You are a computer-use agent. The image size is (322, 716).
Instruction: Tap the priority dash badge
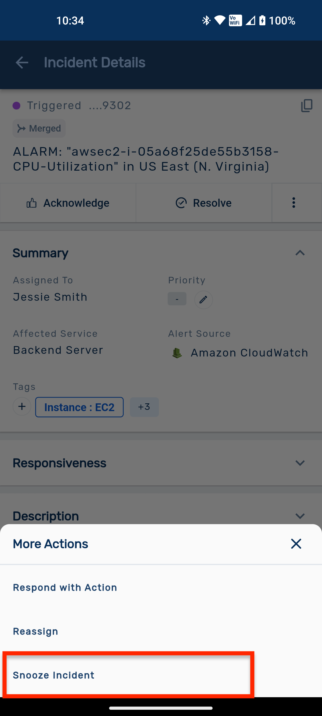(x=177, y=299)
